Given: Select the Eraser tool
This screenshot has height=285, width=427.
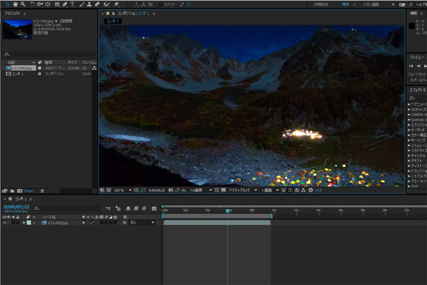Looking at the screenshot, I should (x=97, y=4).
